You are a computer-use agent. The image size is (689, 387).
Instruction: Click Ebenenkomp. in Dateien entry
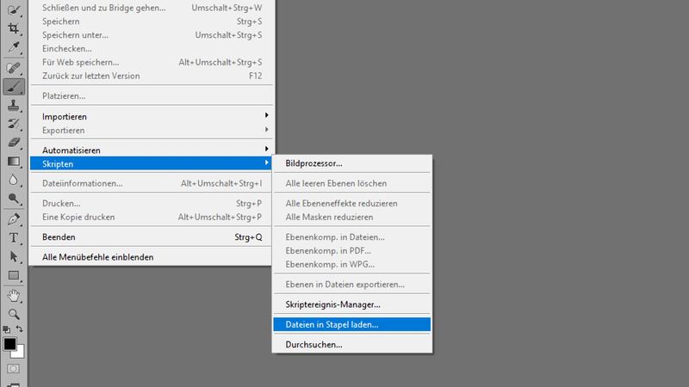(x=352, y=237)
